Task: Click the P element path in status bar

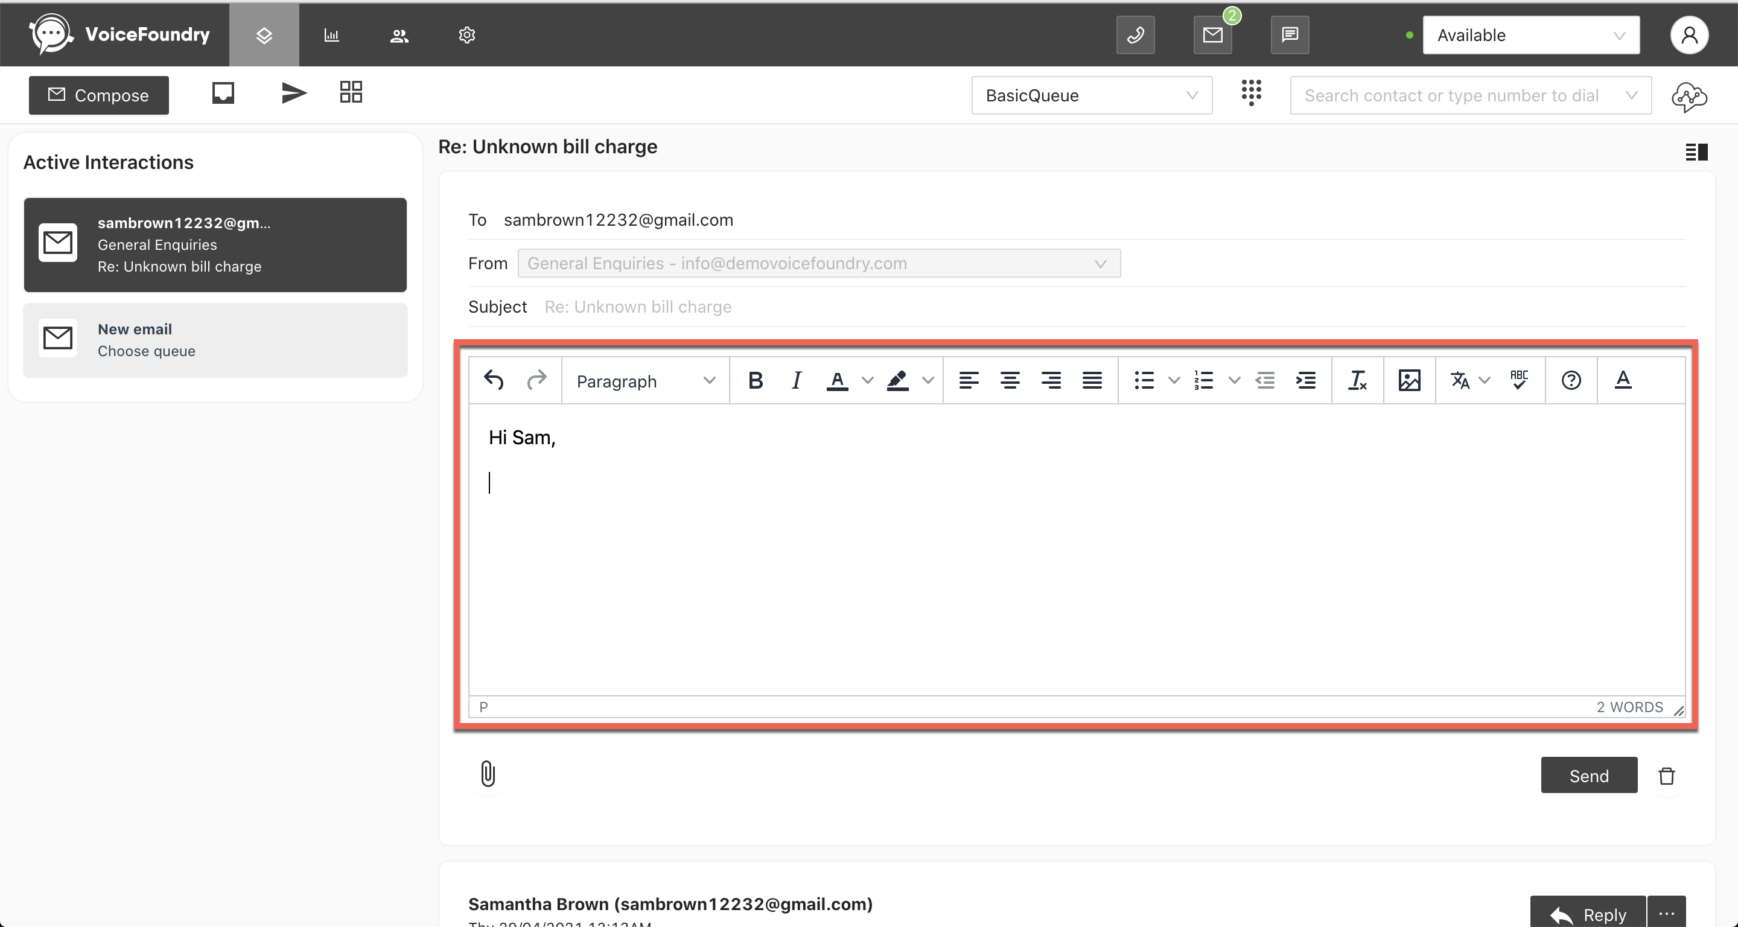Action: pos(483,707)
